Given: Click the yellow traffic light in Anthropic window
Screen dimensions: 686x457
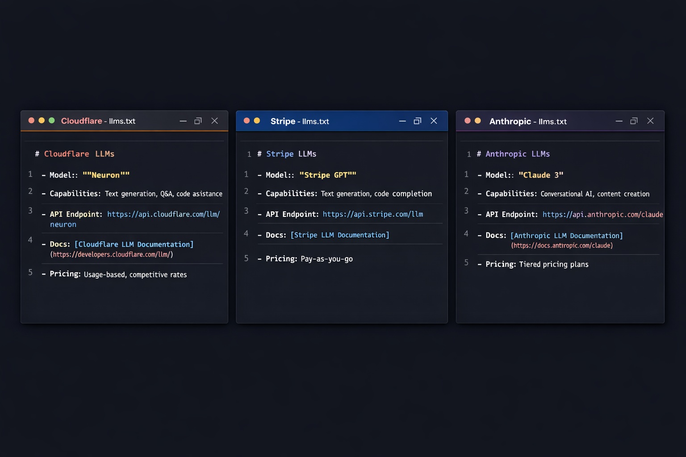Looking at the screenshot, I should pos(477,120).
